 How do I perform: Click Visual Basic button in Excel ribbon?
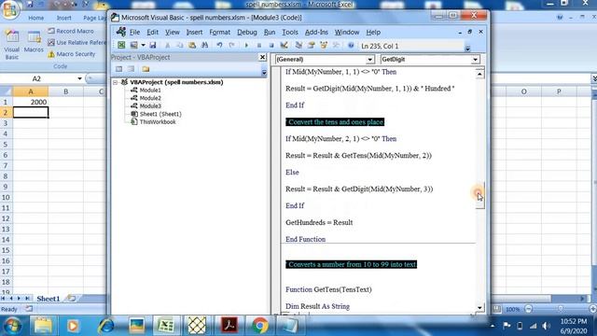12,45
